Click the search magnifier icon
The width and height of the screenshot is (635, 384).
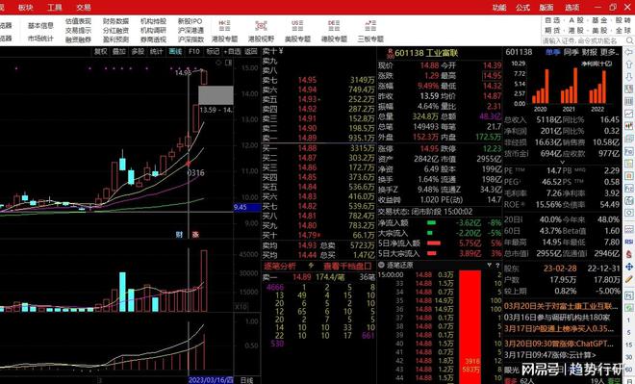pos(629,40)
